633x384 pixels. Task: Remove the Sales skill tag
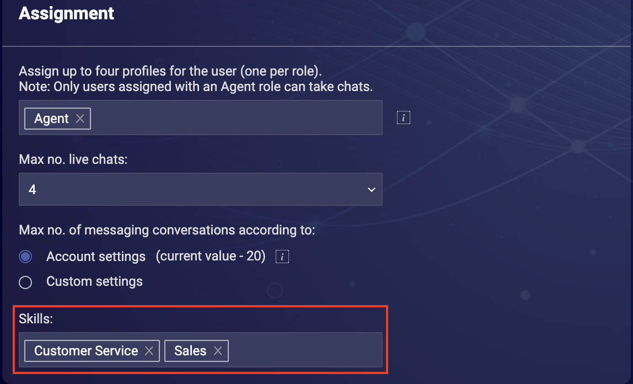(x=218, y=350)
